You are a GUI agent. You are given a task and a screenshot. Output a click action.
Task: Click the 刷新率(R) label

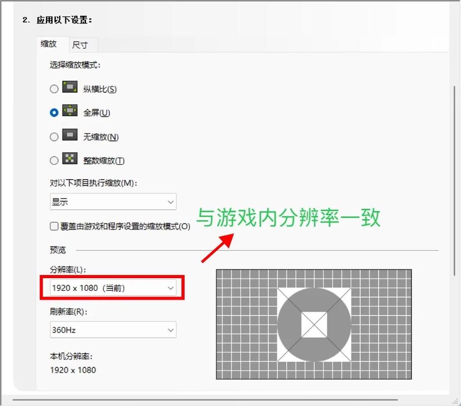click(x=69, y=311)
